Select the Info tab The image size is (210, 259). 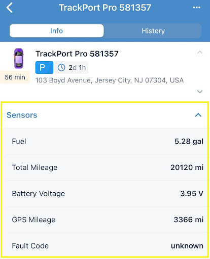57,31
